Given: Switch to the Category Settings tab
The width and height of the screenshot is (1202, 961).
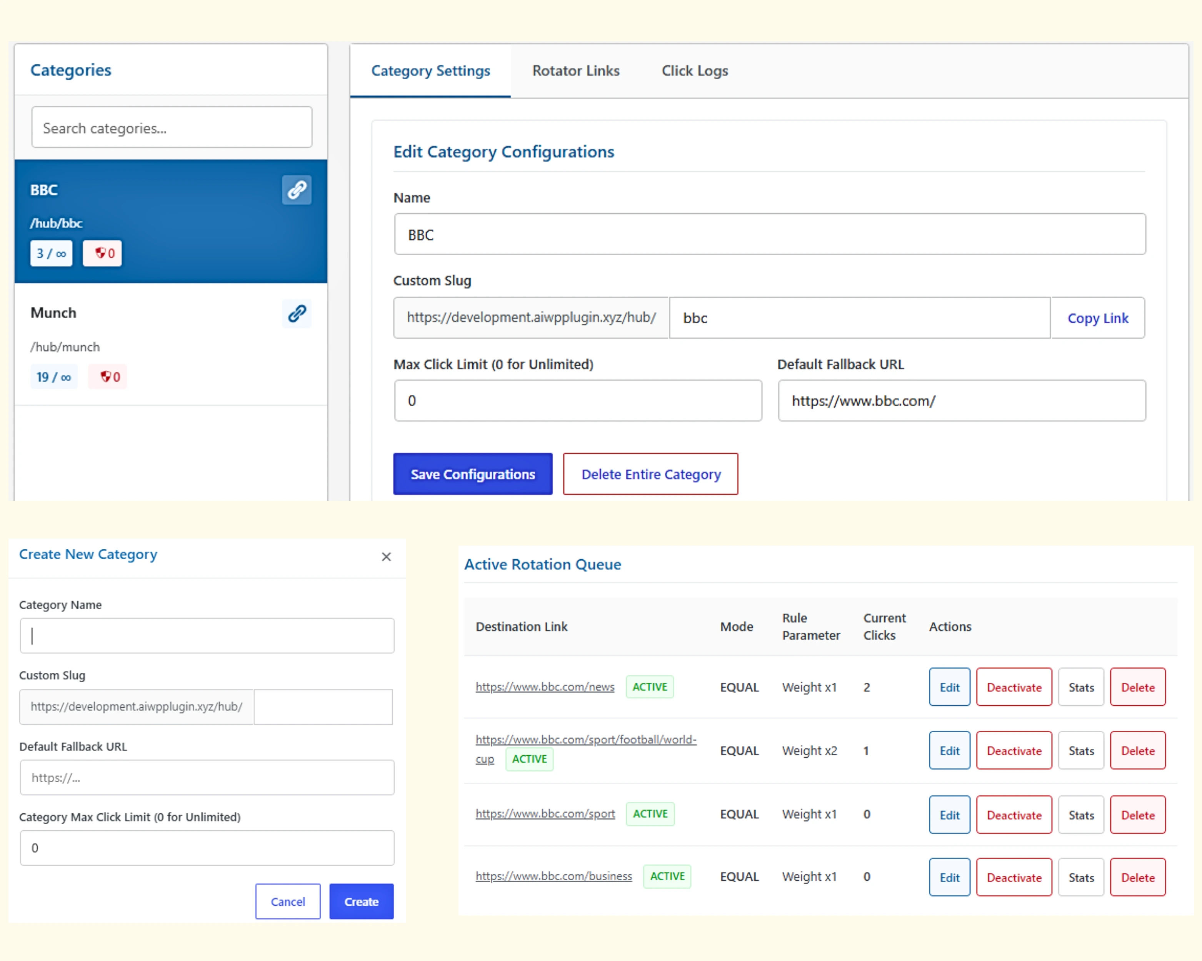Looking at the screenshot, I should [430, 71].
